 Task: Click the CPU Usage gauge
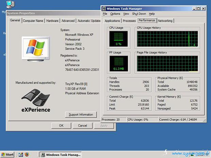coord(118,39)
